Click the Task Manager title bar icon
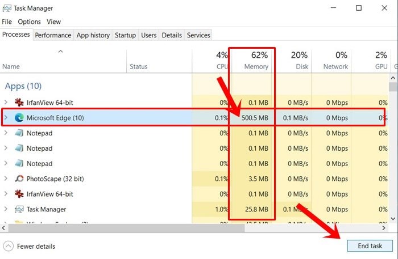The image size is (398, 259). (7, 8)
